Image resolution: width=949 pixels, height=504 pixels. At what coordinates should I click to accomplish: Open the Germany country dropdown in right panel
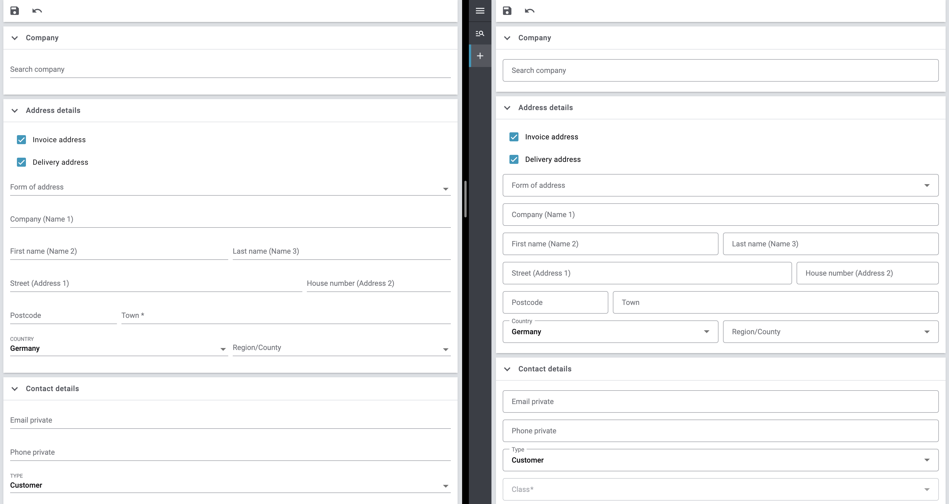click(x=610, y=332)
